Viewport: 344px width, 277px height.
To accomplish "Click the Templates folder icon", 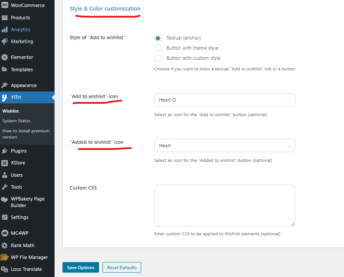I will (x=4, y=69).
